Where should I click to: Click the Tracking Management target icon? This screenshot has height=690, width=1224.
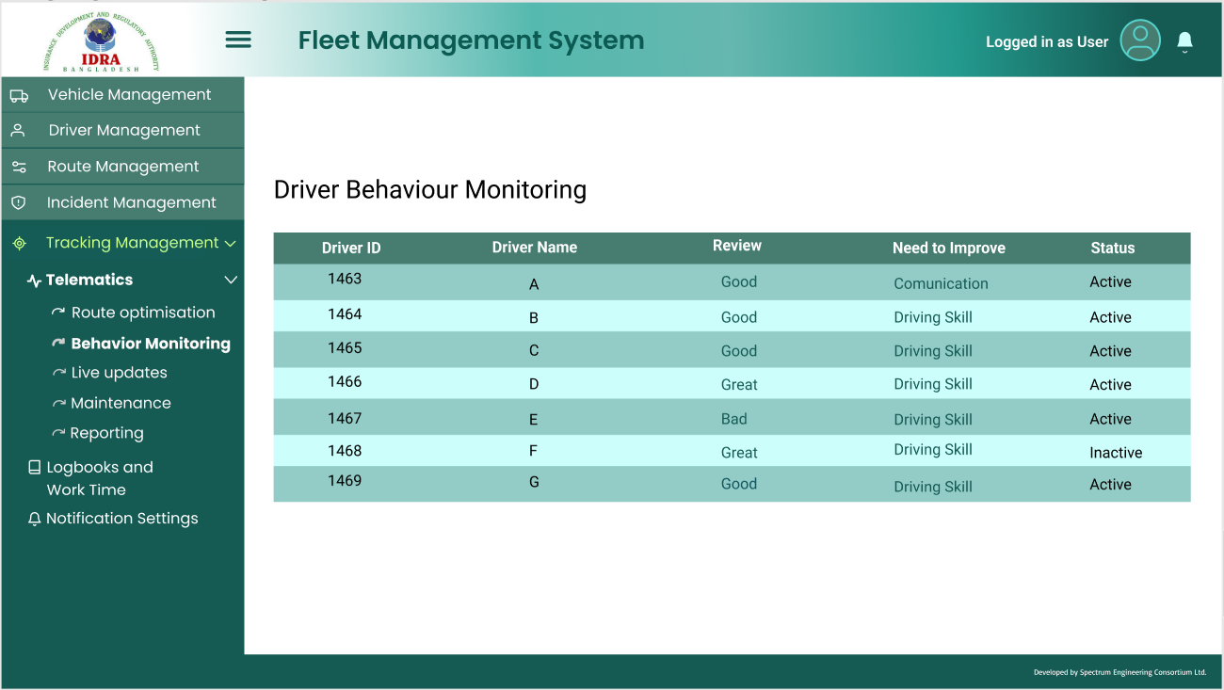tap(19, 243)
